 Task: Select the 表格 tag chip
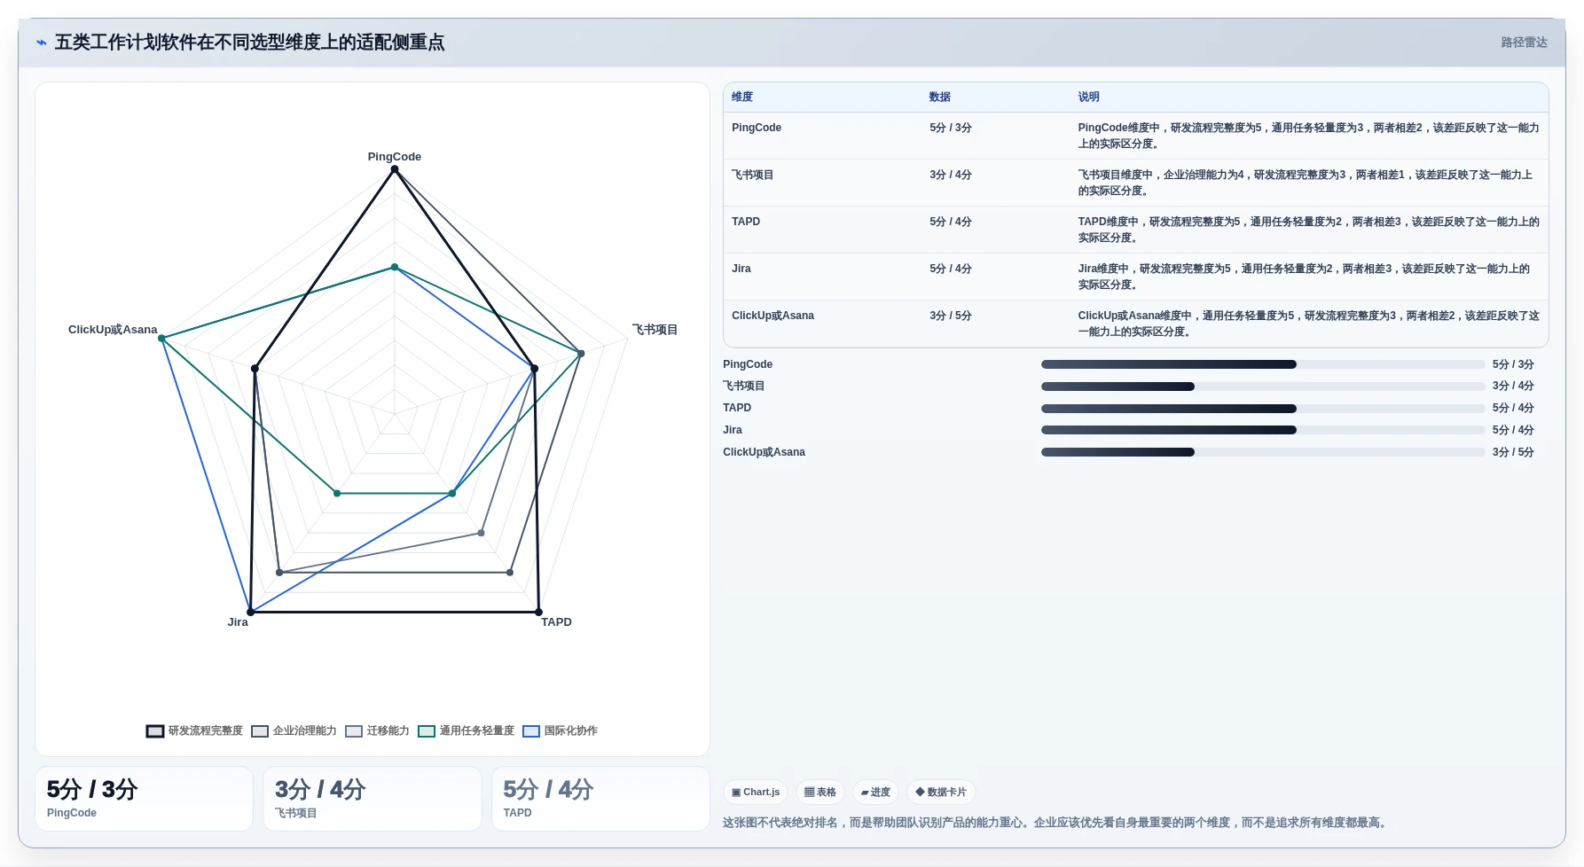point(820,793)
